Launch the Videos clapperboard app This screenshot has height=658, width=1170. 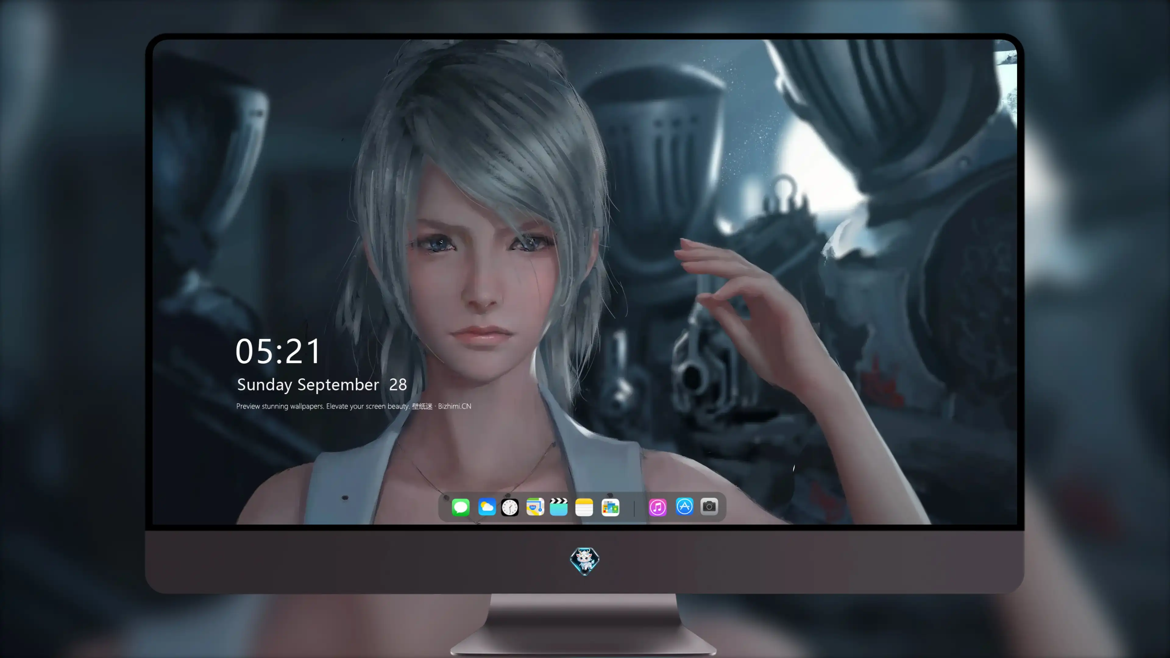(559, 507)
